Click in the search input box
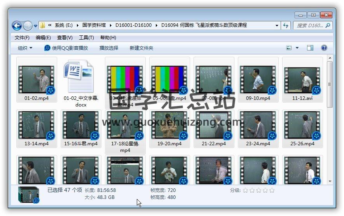Screen dimensions: 344x216 (310, 26)
